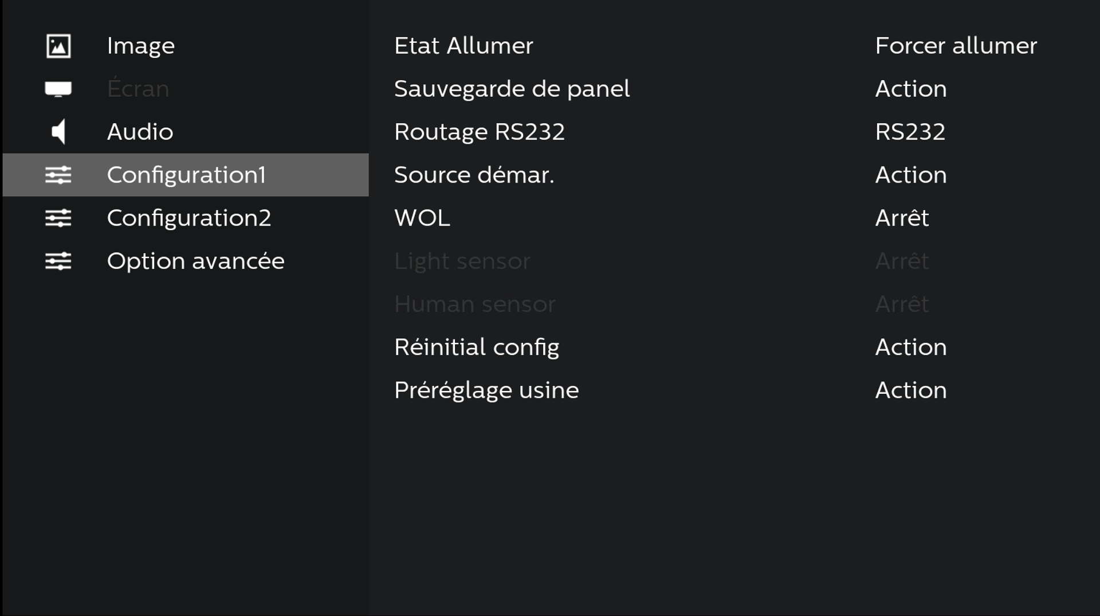Change the Routage RS232 value

910,132
